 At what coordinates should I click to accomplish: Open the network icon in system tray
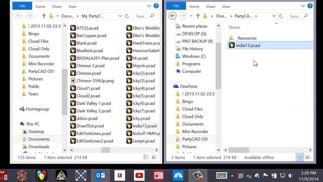pyautogui.click(x=283, y=176)
